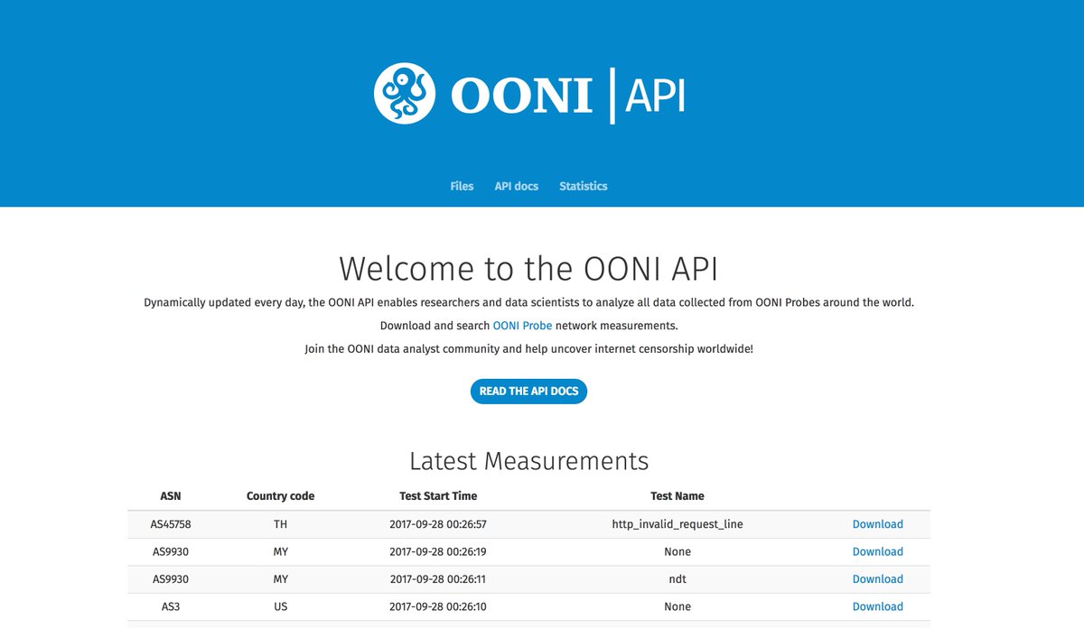Click the 2017-09-28 00:26:10 timestamp cell
The height and width of the screenshot is (628, 1084).
pyautogui.click(x=437, y=606)
